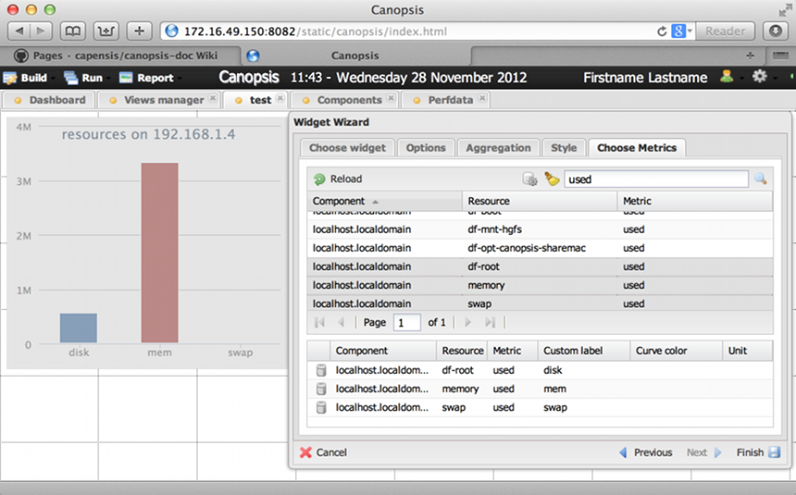Switch to Style tab
796x495 pixels.
point(564,148)
